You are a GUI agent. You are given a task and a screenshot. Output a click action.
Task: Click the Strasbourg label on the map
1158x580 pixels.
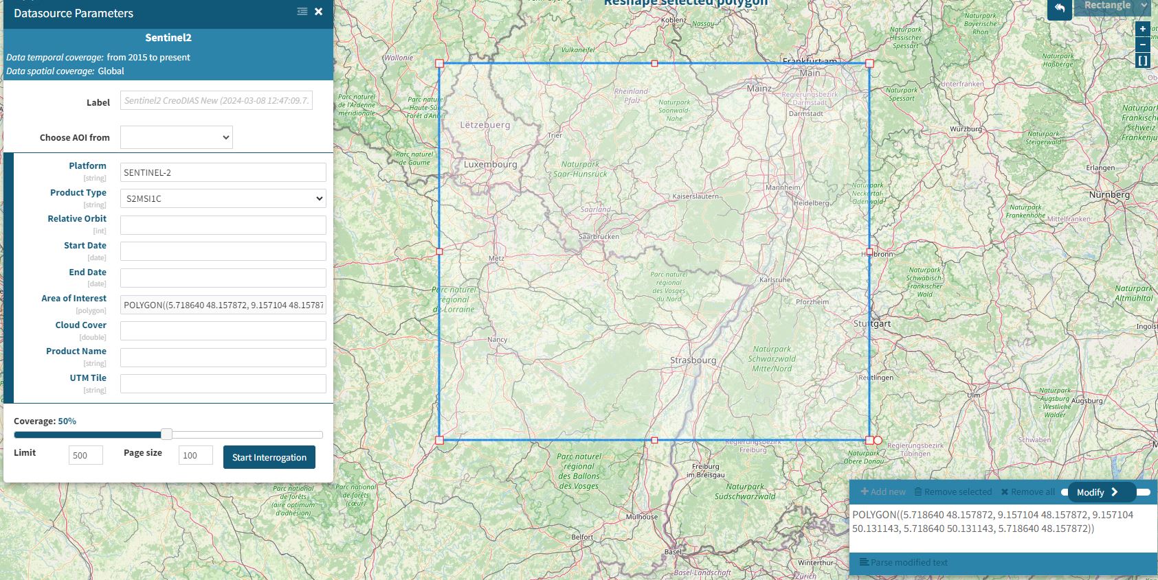(x=693, y=360)
